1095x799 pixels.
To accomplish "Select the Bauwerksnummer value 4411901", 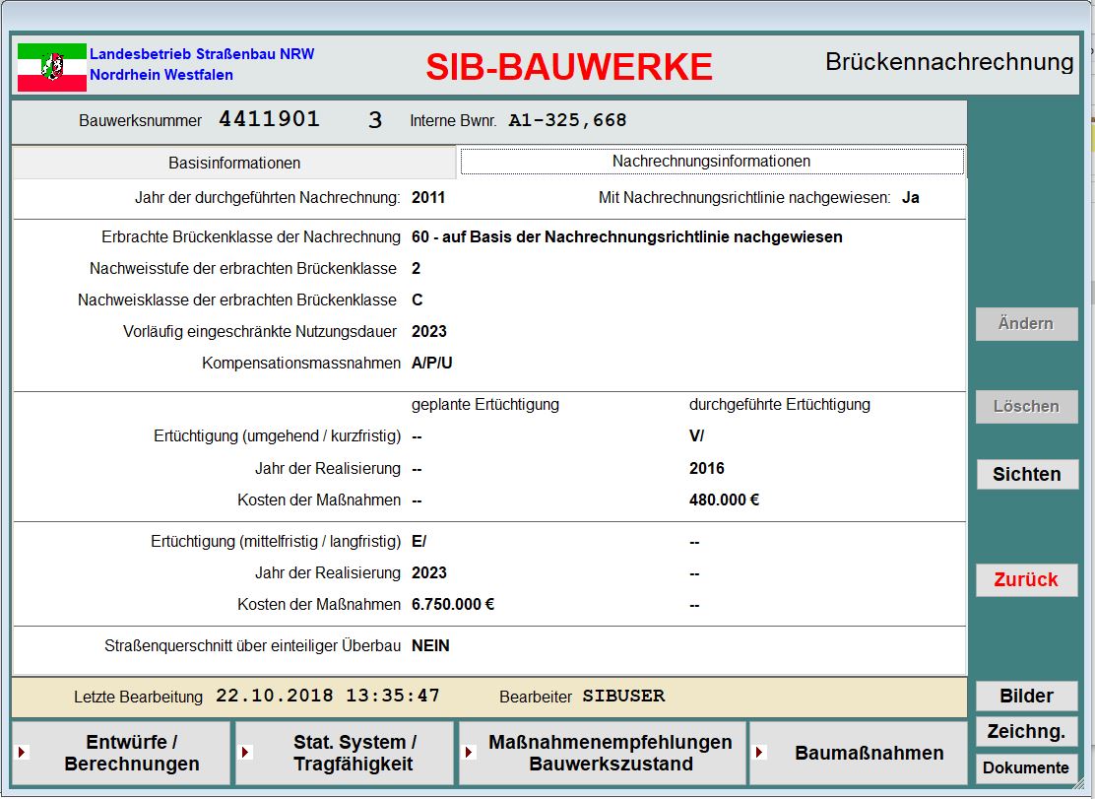I will tap(270, 119).
